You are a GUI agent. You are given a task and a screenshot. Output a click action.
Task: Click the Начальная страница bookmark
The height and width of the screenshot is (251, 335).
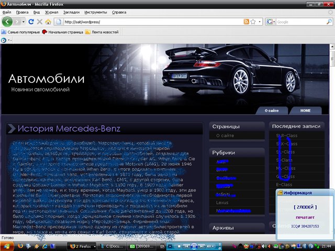(65, 32)
